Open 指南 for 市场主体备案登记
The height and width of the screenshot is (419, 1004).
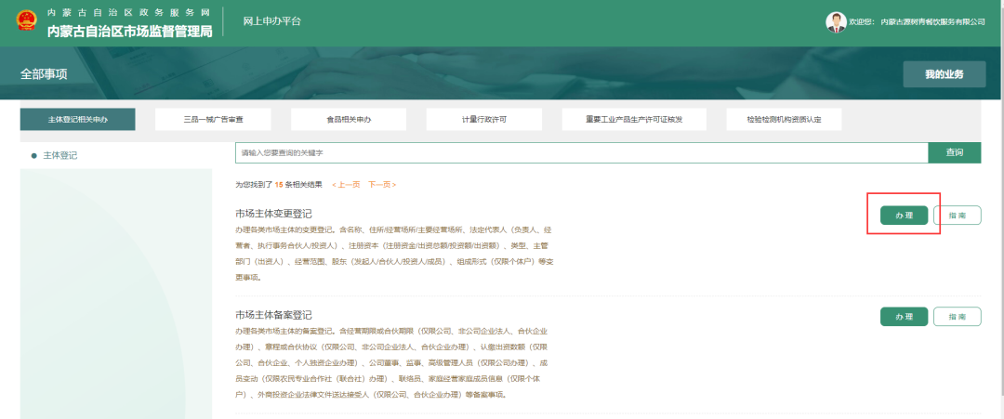point(958,317)
